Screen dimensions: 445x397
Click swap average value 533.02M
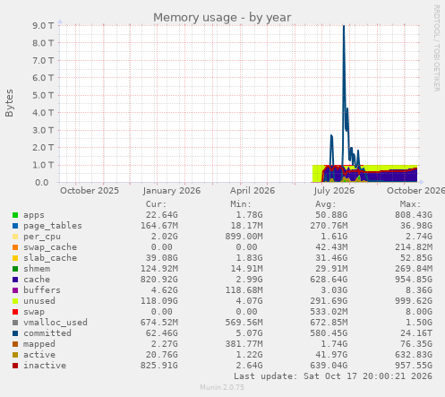pos(329,312)
